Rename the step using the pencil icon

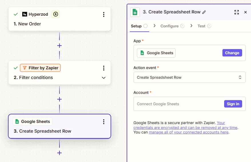204,12
